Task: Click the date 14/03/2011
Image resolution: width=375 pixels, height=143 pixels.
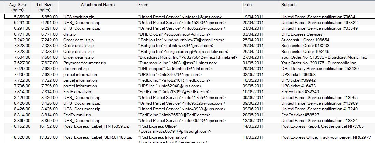Action: point(253,126)
